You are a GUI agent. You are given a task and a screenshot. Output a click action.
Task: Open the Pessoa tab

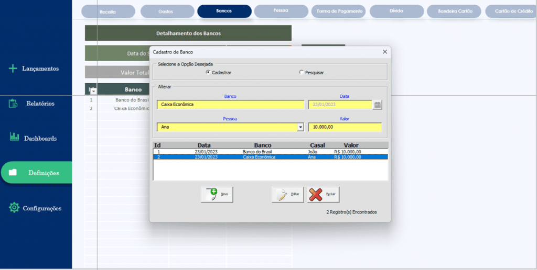tap(281, 11)
